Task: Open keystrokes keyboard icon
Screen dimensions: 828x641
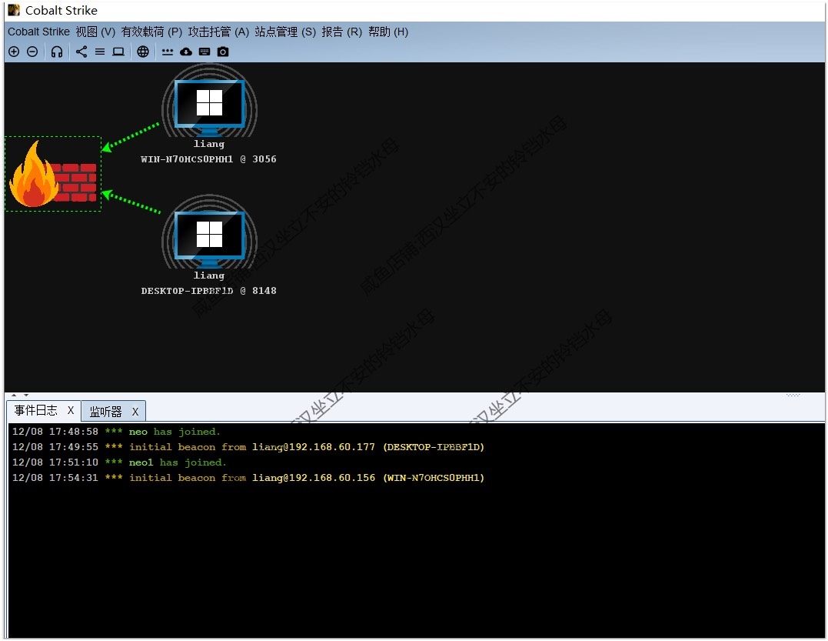Action: [x=205, y=52]
